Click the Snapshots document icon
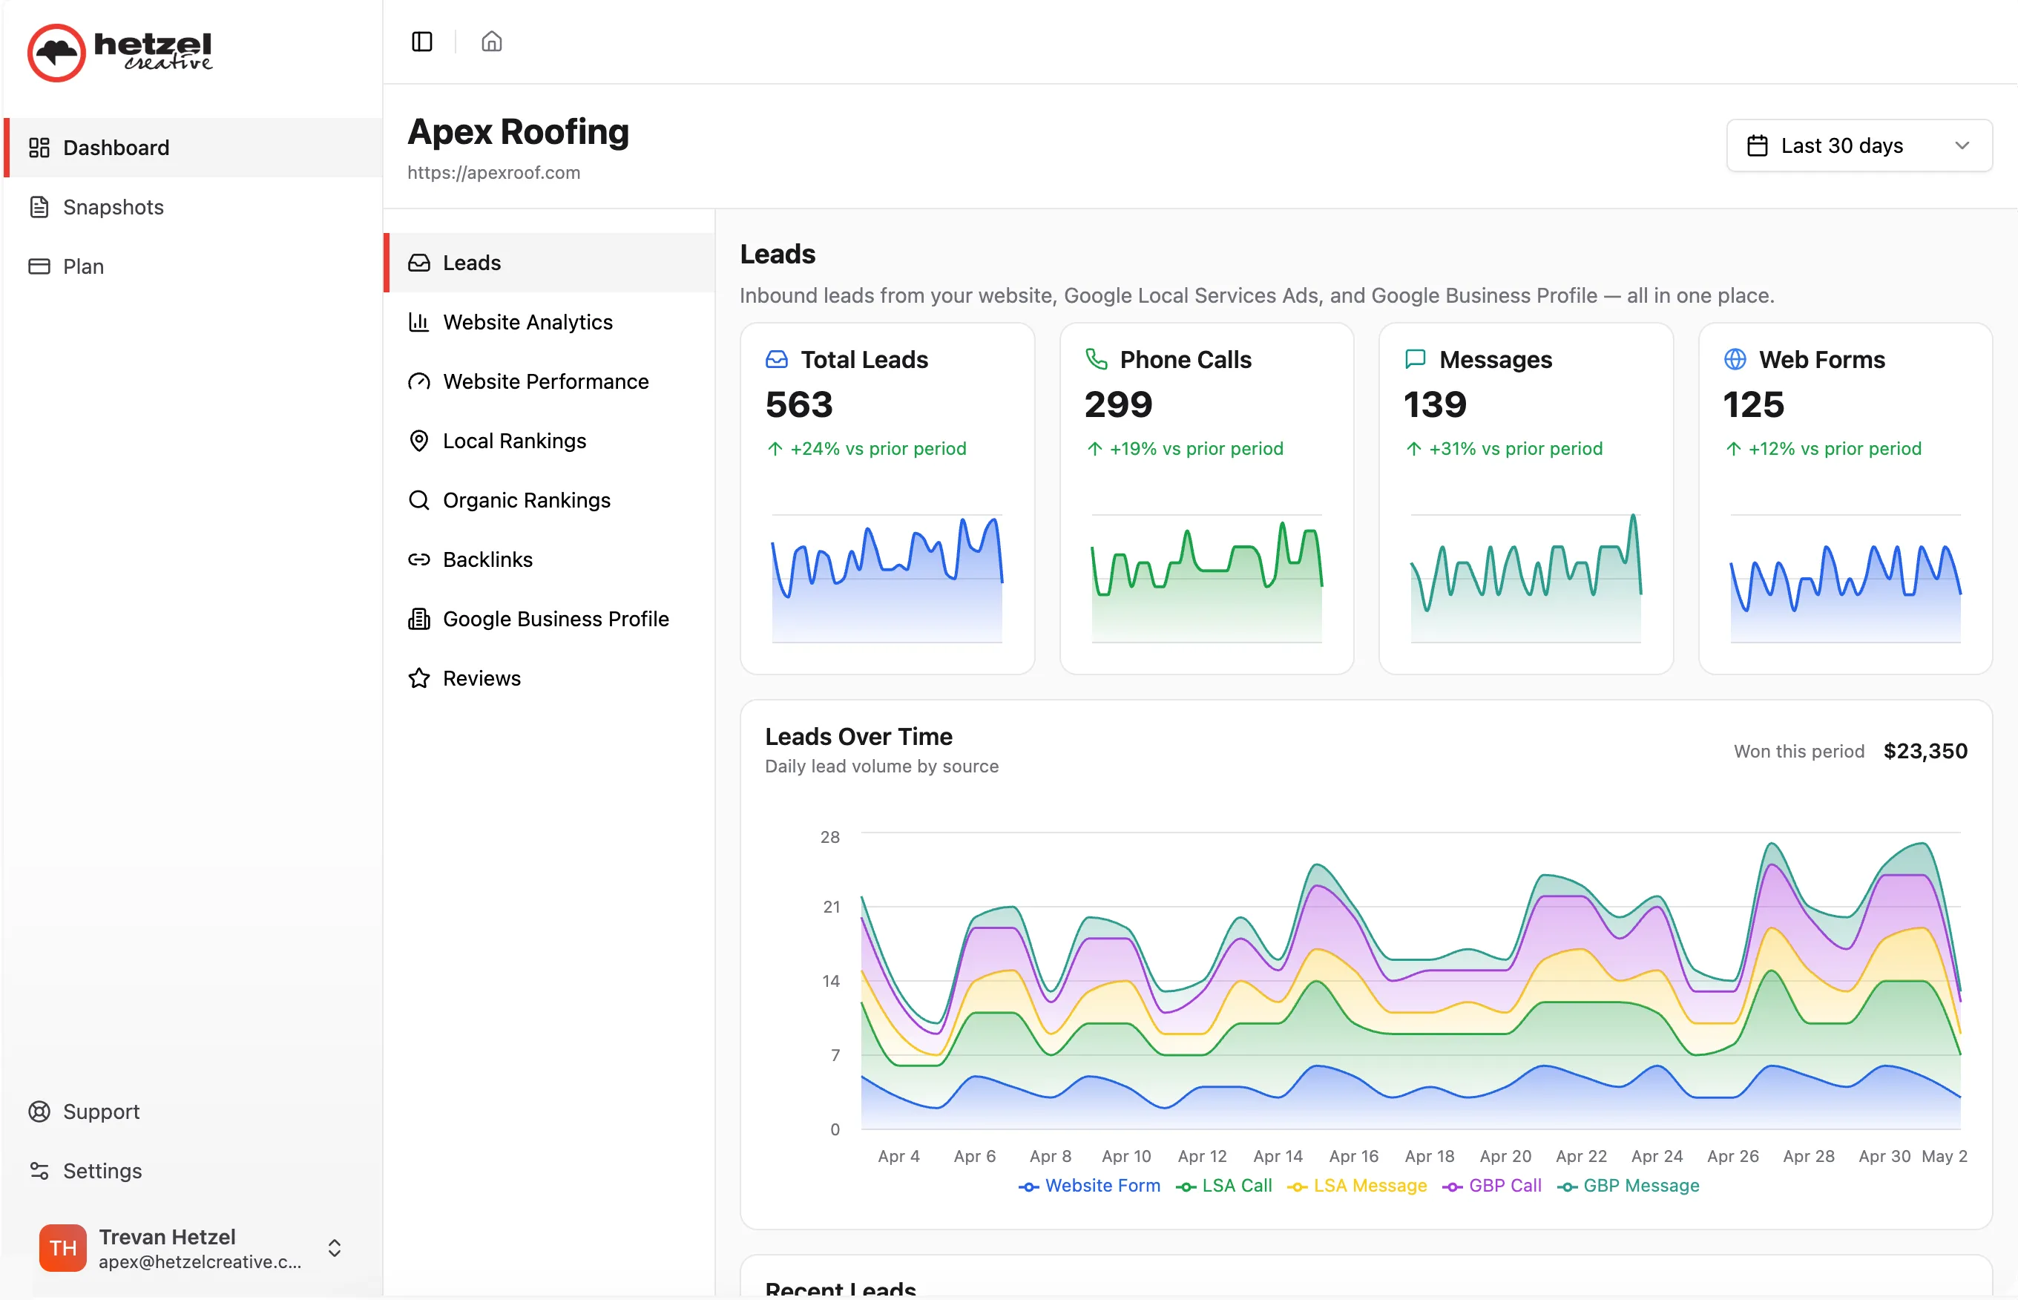 tap(39, 207)
